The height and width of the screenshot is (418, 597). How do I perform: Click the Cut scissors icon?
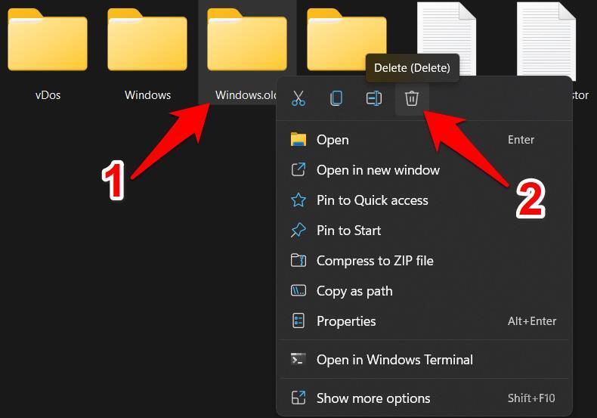click(298, 98)
